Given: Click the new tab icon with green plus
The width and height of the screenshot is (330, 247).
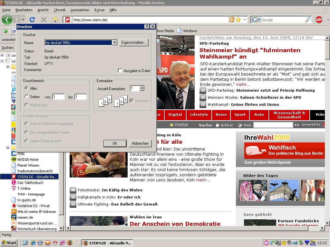Looking at the screenshot, I should [5, 31].
